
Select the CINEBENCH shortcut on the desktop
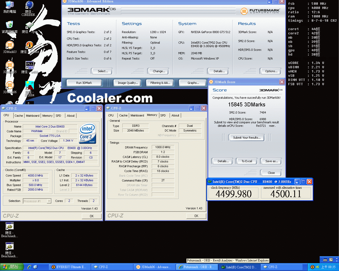click(x=29, y=8)
